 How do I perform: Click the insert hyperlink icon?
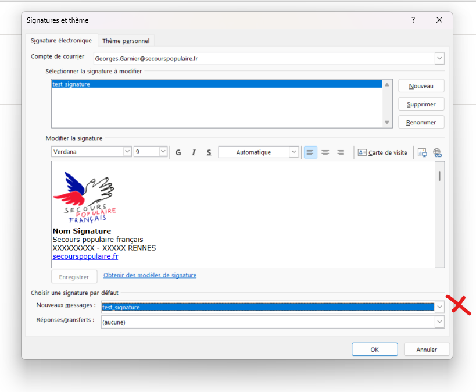[x=438, y=152]
